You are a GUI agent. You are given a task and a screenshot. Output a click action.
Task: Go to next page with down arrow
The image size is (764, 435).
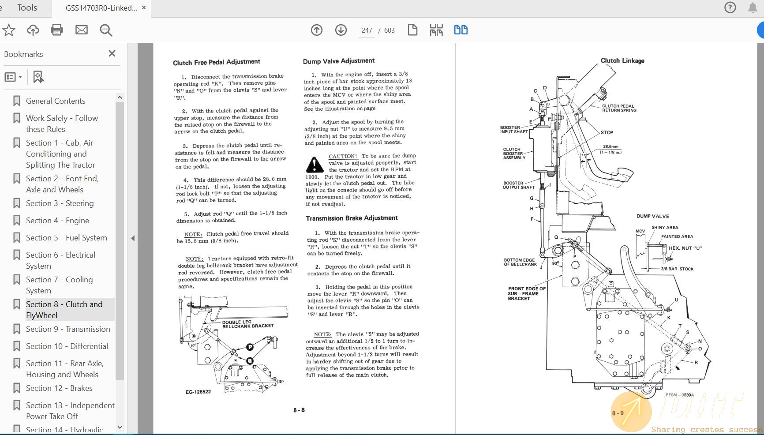tap(341, 30)
